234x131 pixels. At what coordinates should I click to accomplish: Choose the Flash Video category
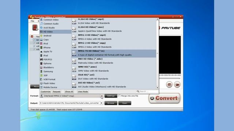pos(55,83)
